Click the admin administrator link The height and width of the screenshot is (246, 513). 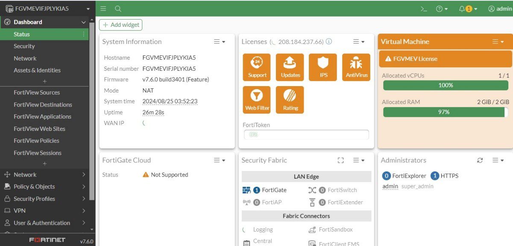point(390,186)
